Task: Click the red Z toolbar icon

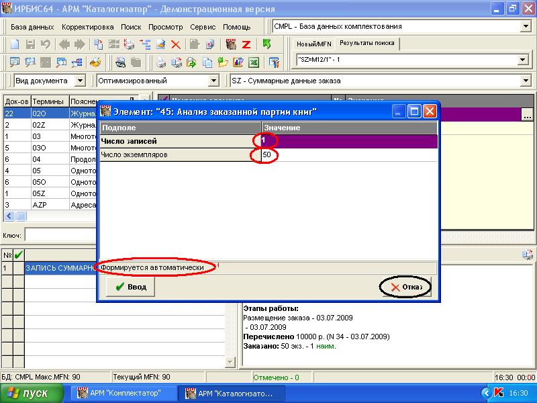Action: 246,45
